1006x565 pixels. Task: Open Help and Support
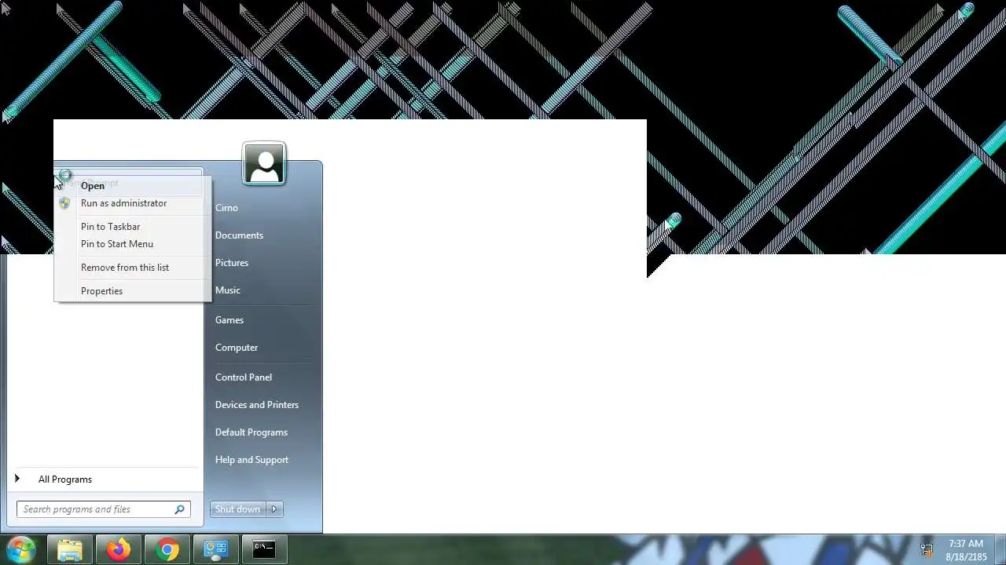coord(251,460)
